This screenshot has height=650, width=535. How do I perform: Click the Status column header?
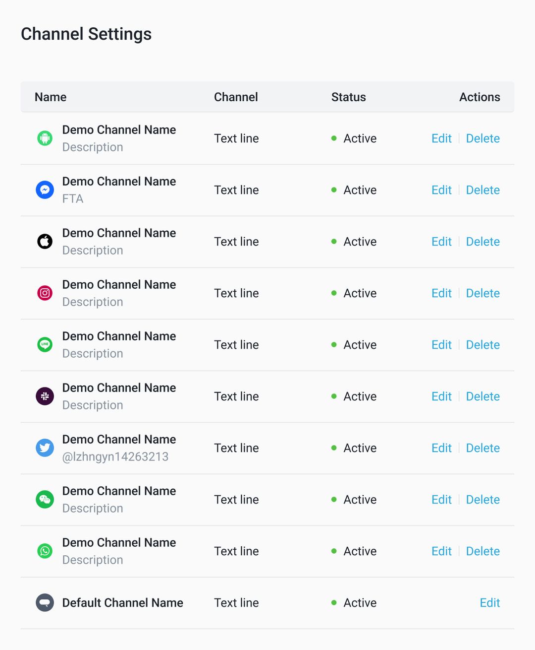[x=348, y=97]
